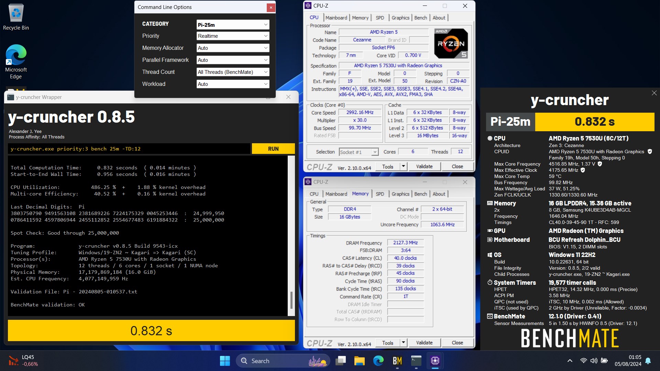Click the OS Windows icon in the BenchMate panel

[x=490, y=255]
